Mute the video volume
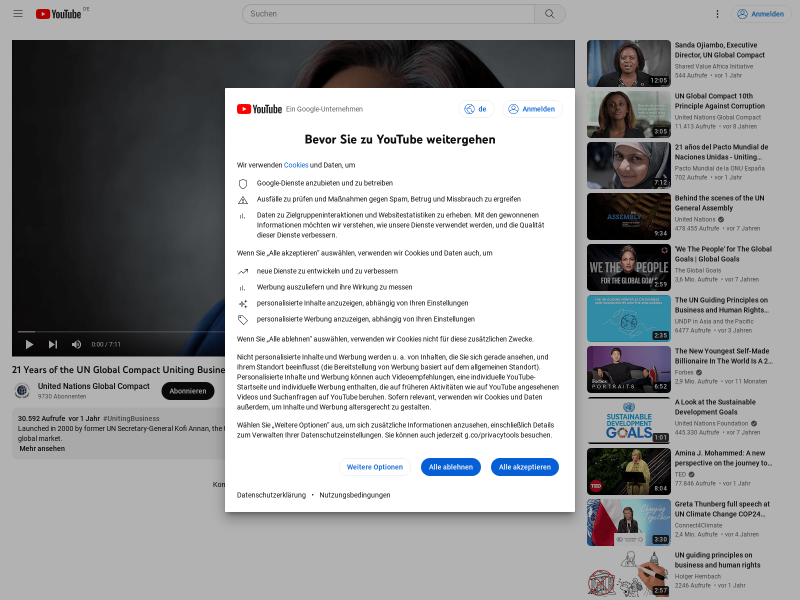800x600 pixels. (x=76, y=344)
